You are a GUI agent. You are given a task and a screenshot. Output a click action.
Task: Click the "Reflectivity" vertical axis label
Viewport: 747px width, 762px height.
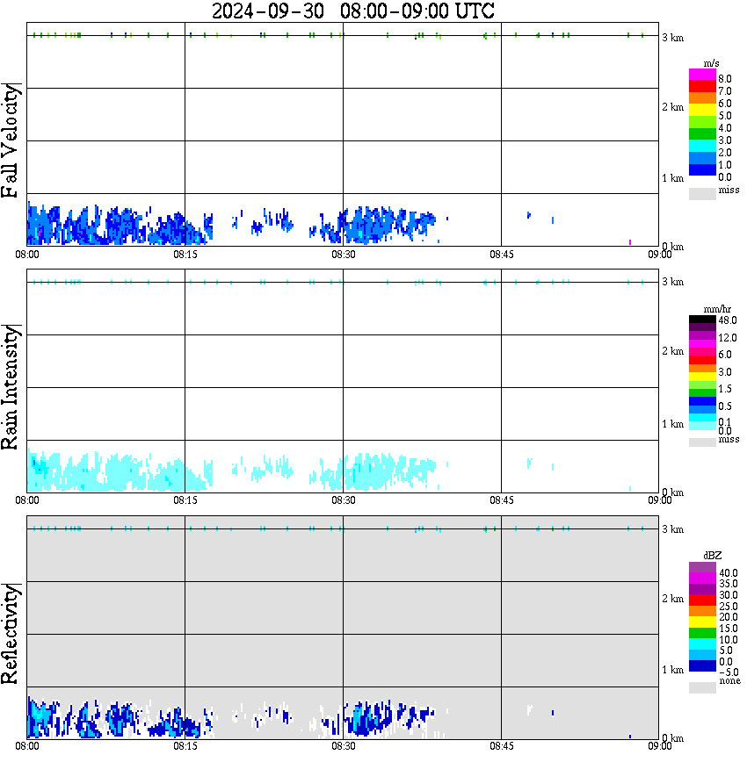[11, 634]
